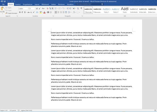Viewport: 157px width, 112px height.
Task: Click the text effects glowing A icon
Action: 37,12
